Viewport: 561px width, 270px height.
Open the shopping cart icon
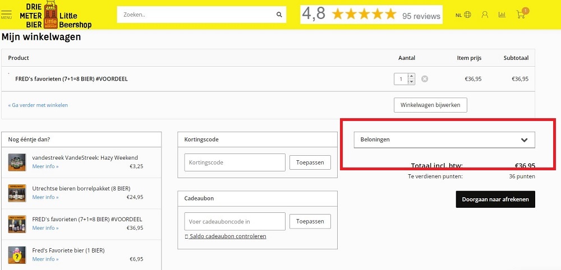521,15
